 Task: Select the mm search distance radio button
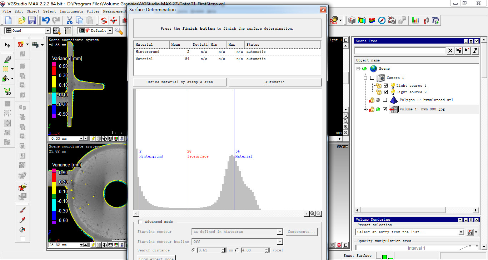[x=194, y=250]
